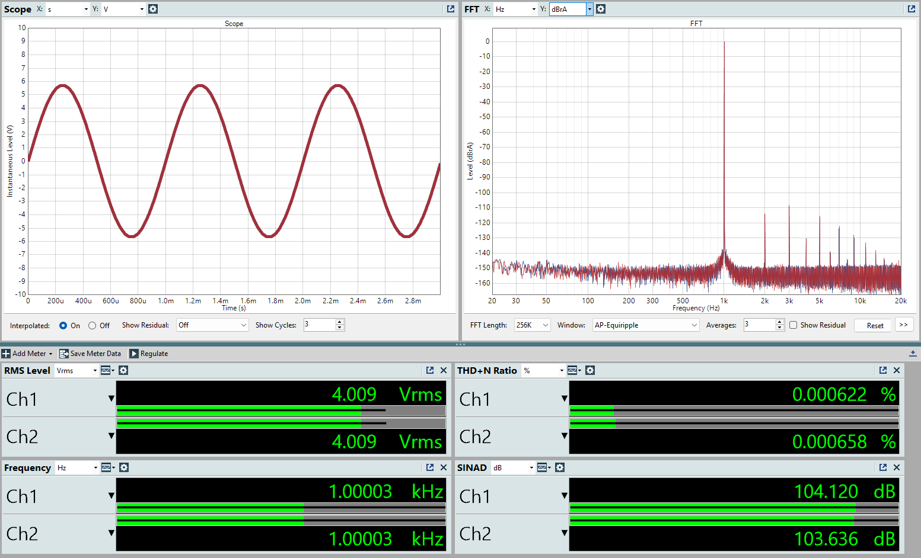
Task: Open RMS Level meter settings gear
Action: [123, 370]
